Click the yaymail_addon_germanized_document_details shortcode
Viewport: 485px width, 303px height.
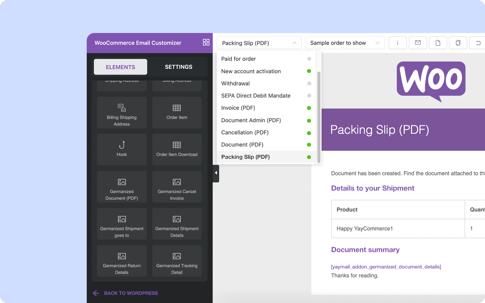coord(386,267)
